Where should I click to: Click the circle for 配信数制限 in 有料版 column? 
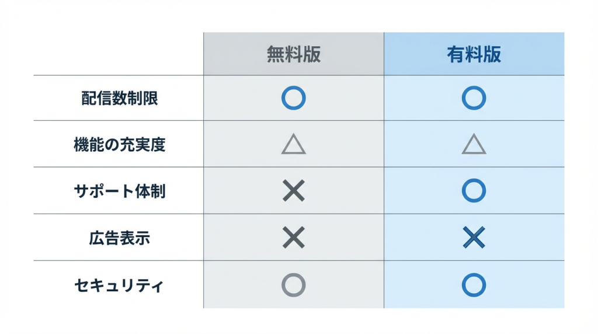[x=474, y=98]
